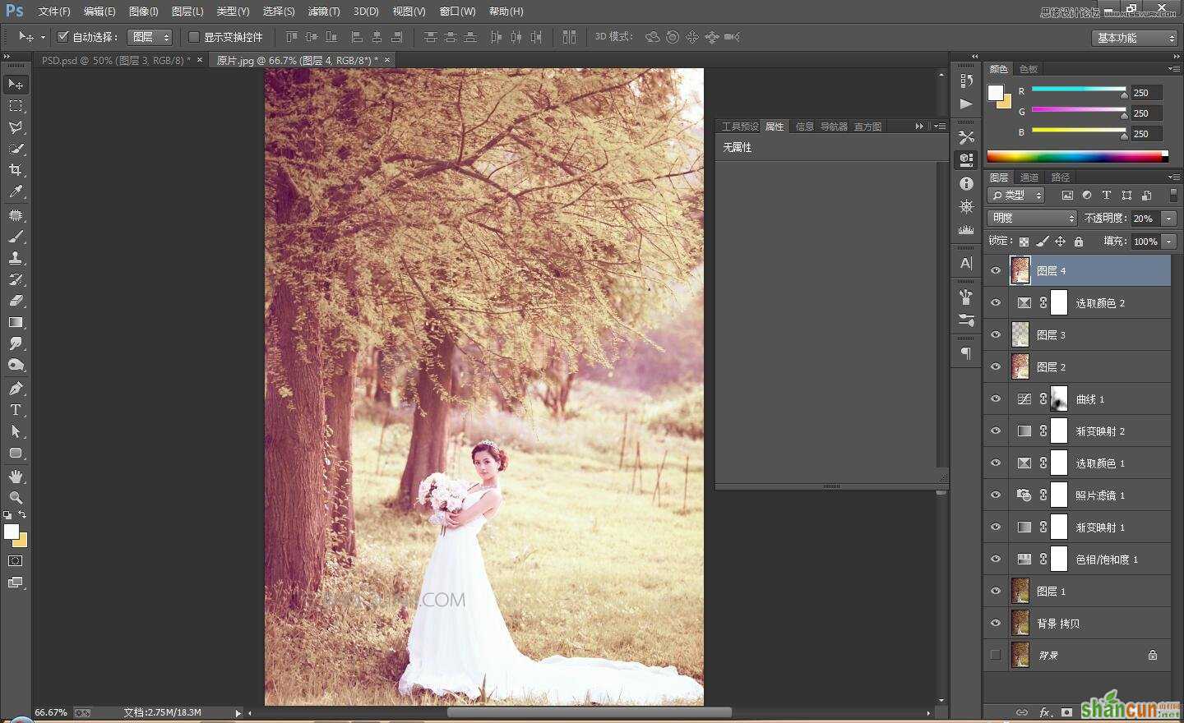1184x723 pixels.
Task: Open the Paragraph panel icon
Action: pos(966,353)
